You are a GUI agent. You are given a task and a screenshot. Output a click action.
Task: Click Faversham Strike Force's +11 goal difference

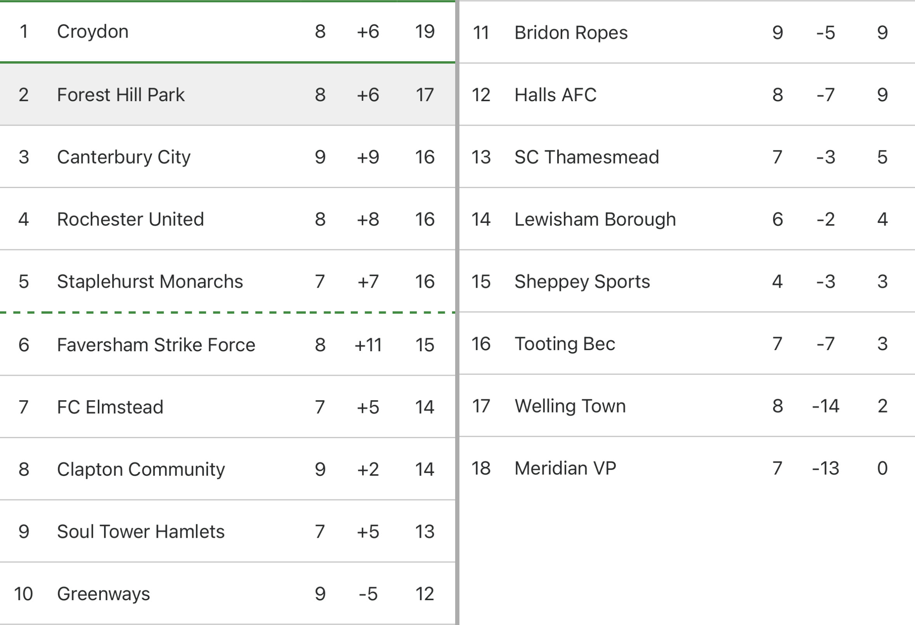click(x=368, y=345)
